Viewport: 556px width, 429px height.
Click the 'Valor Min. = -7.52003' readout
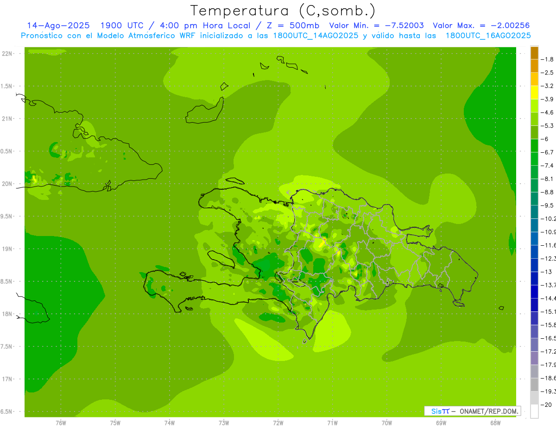click(377, 25)
